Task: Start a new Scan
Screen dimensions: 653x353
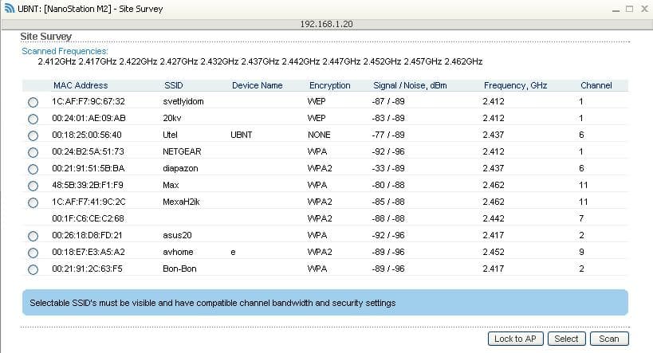Action: pos(609,339)
